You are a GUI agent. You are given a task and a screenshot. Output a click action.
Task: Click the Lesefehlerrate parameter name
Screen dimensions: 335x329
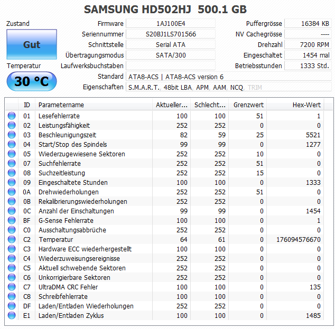pos(59,116)
